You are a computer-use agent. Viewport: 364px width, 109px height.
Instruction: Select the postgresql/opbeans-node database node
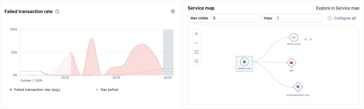pyautogui.click(x=298, y=87)
